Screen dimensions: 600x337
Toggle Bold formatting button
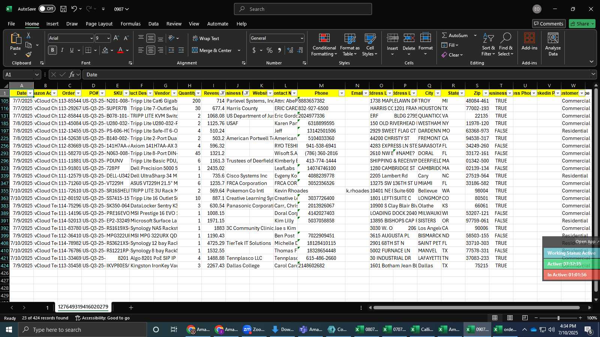point(52,50)
